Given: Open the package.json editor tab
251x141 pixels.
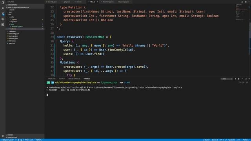Looking at the screenshot, I should (124, 2).
